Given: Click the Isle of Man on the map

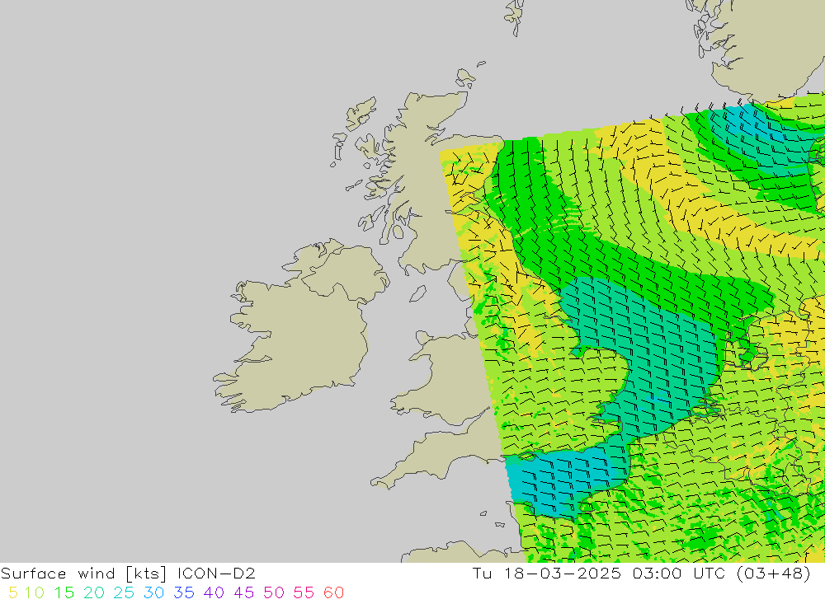Looking at the screenshot, I should point(417,294).
